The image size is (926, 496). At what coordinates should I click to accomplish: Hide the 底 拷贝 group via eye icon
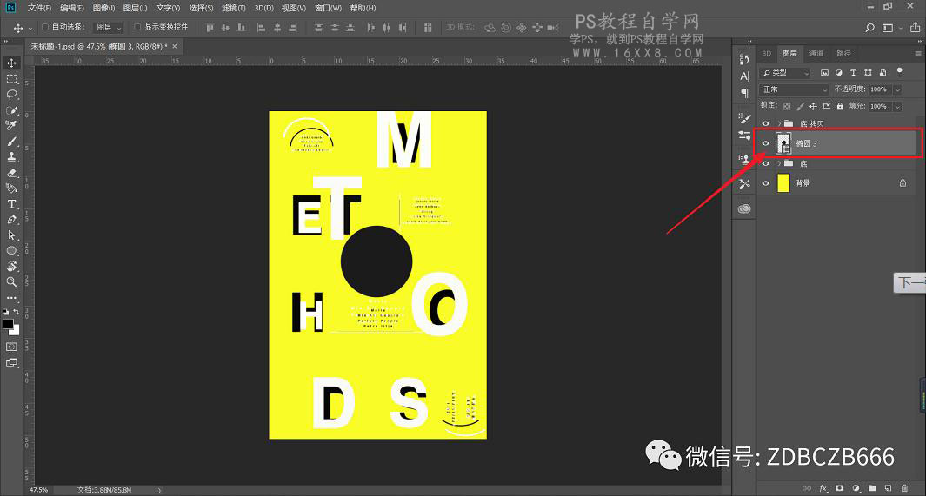coord(765,124)
